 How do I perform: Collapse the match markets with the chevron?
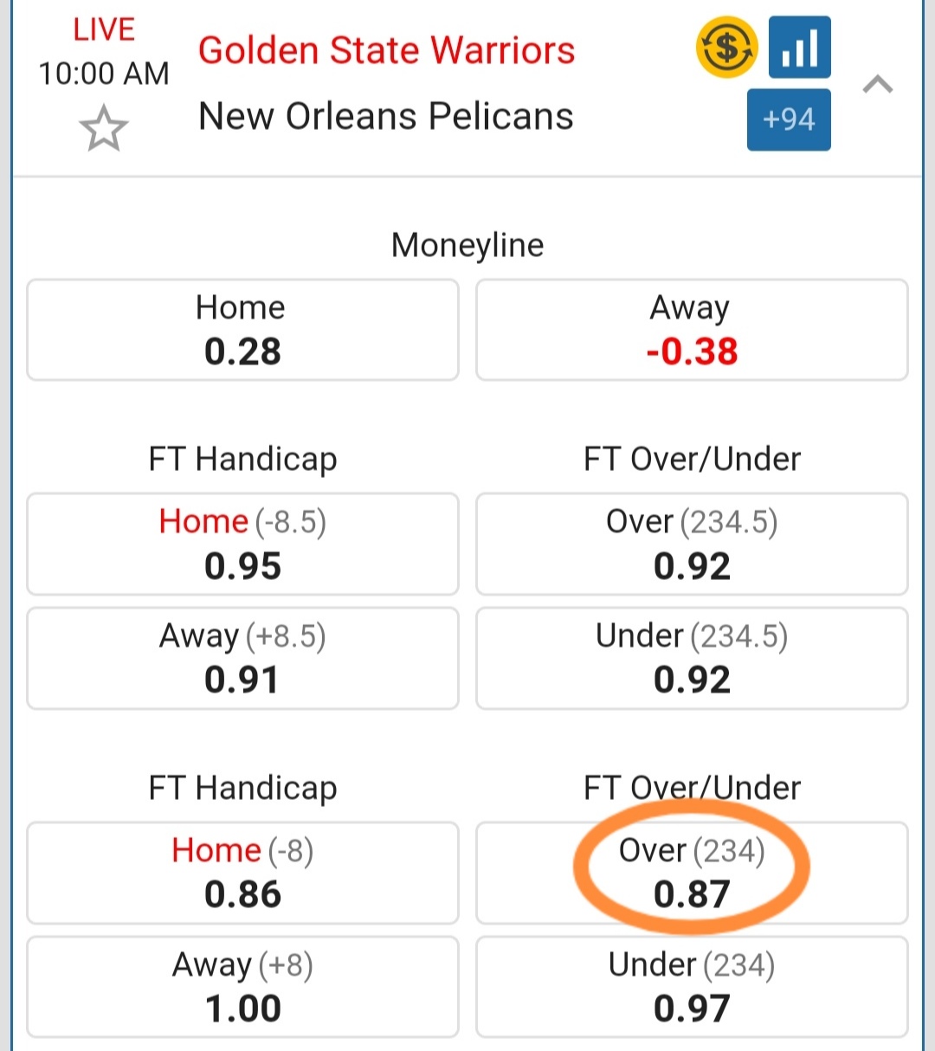[878, 84]
